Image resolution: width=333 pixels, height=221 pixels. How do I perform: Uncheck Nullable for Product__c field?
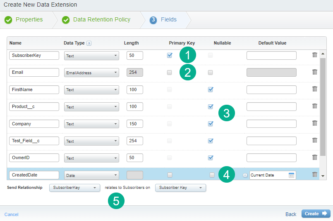pos(211,106)
